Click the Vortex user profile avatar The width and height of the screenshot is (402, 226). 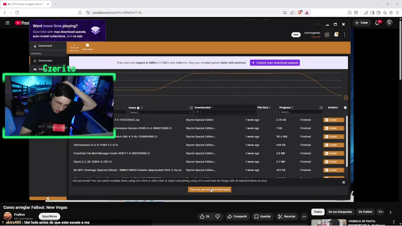327,35
